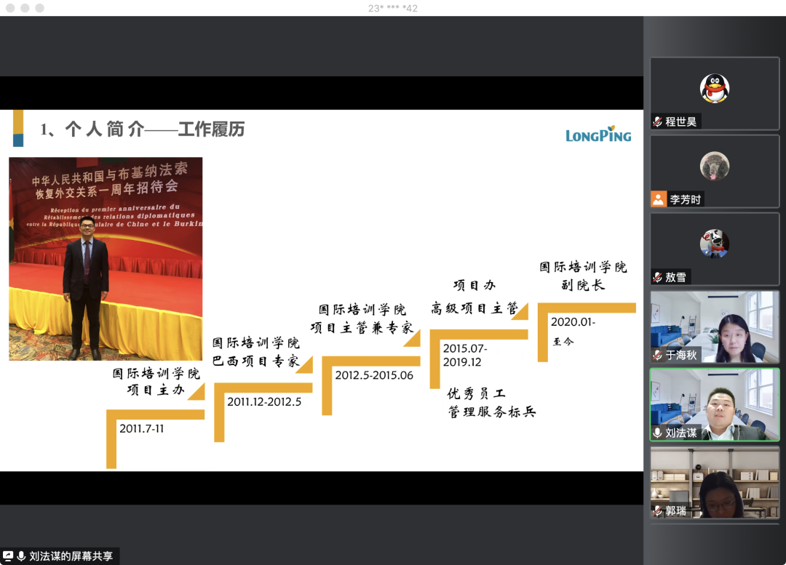This screenshot has width=786, height=565.
Task: Click the text 项目办
Action: [475, 285]
